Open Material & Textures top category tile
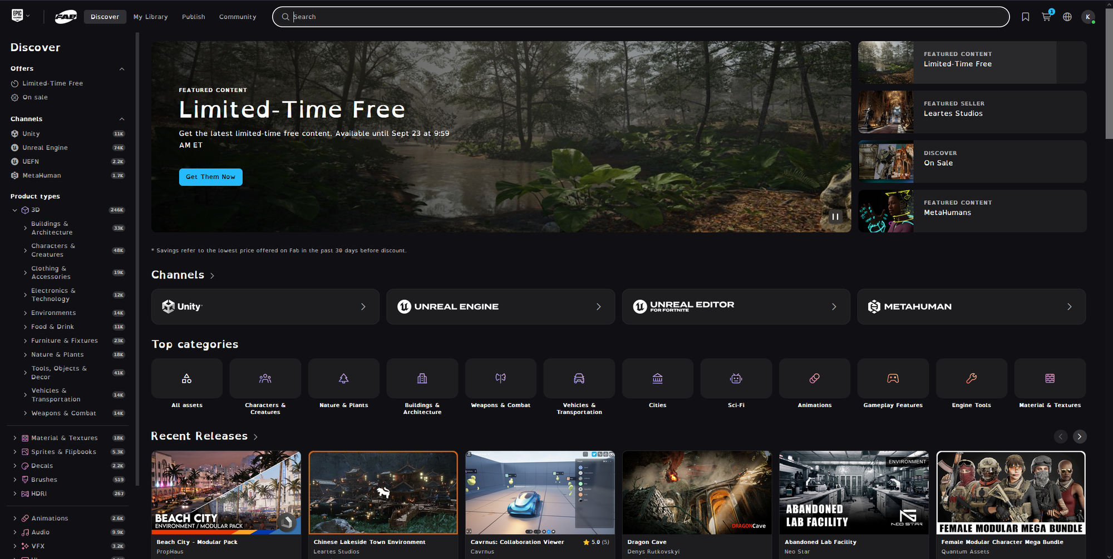This screenshot has width=1113, height=559. 1050,378
